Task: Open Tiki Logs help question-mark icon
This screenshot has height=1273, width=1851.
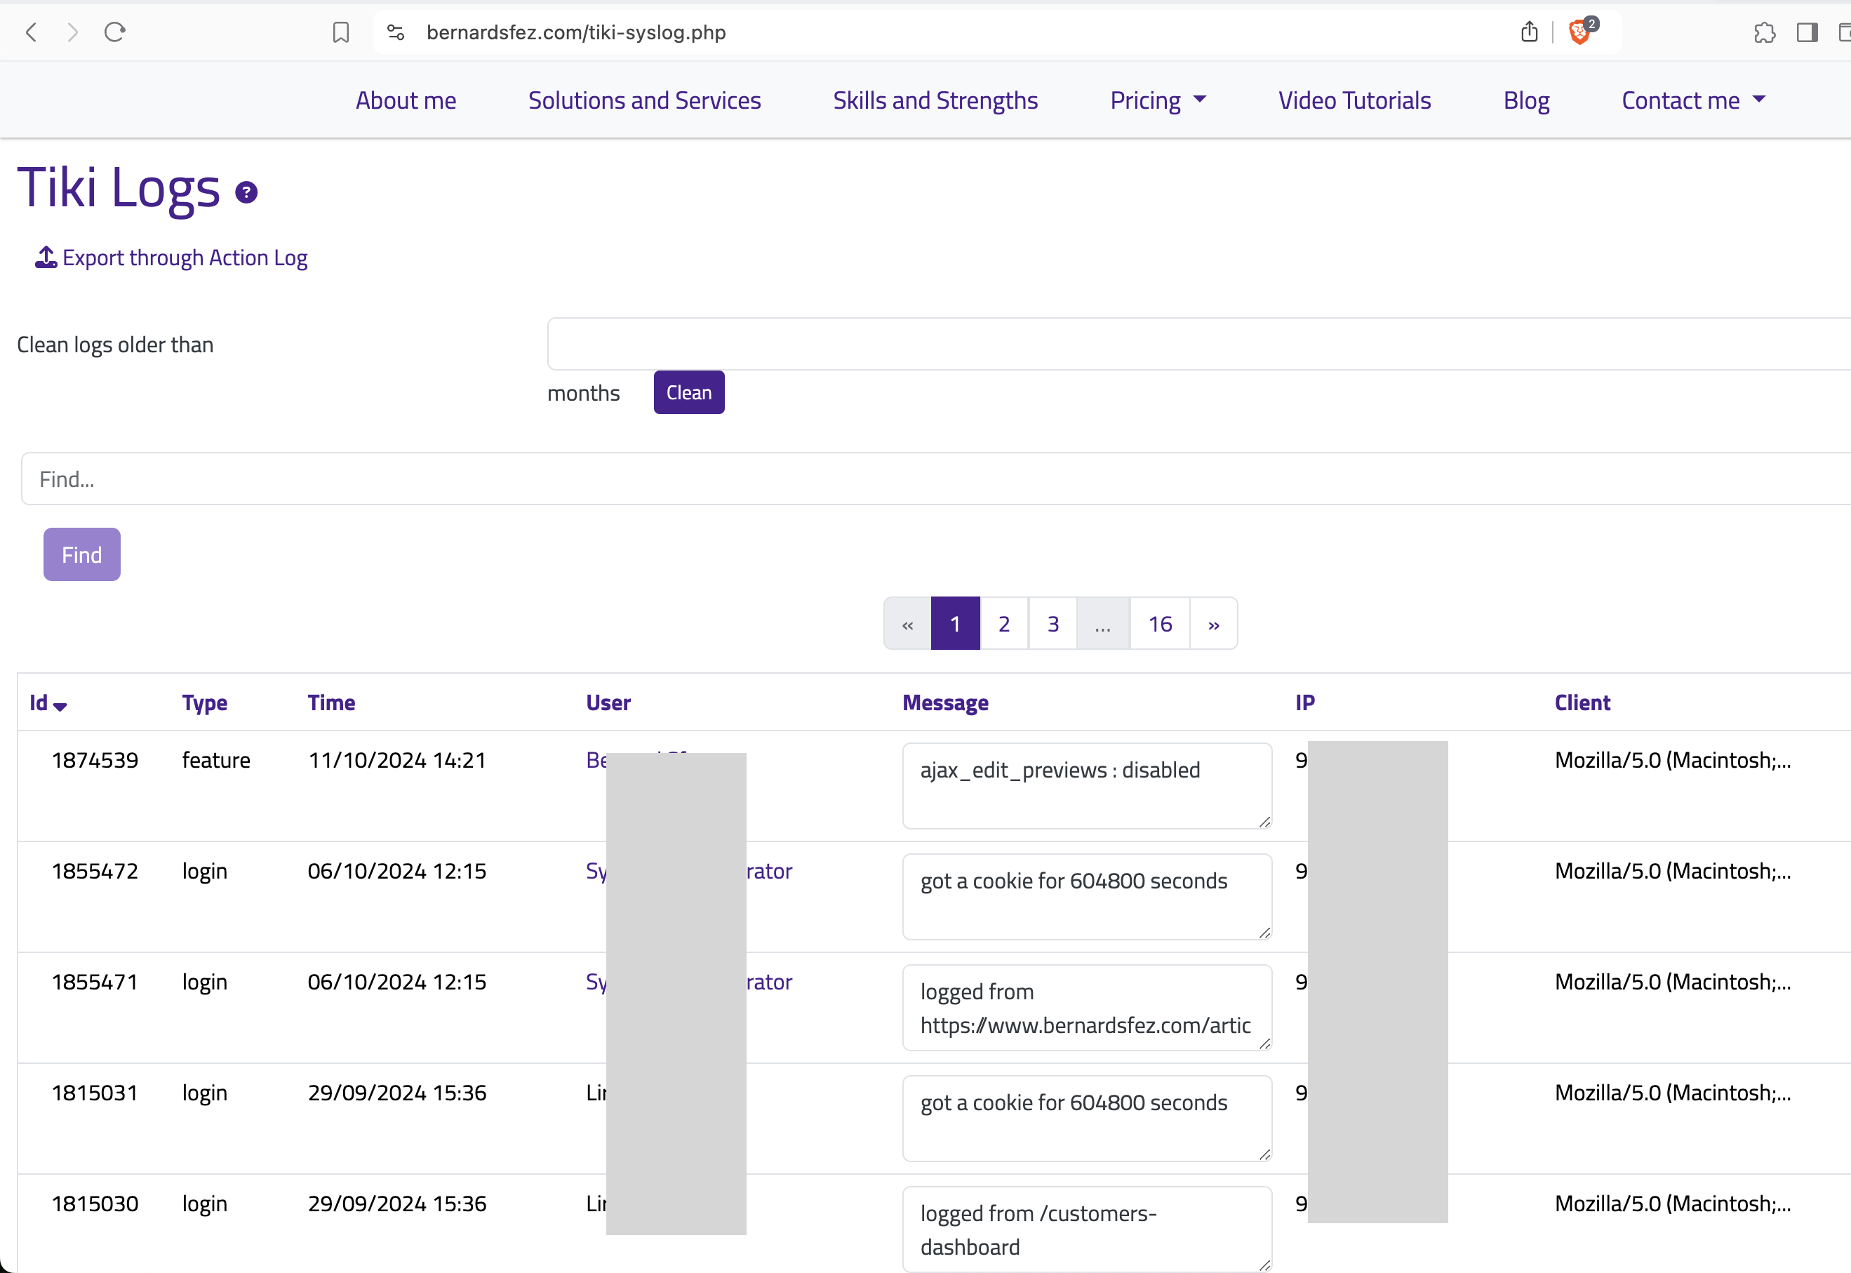Action: coord(246,192)
